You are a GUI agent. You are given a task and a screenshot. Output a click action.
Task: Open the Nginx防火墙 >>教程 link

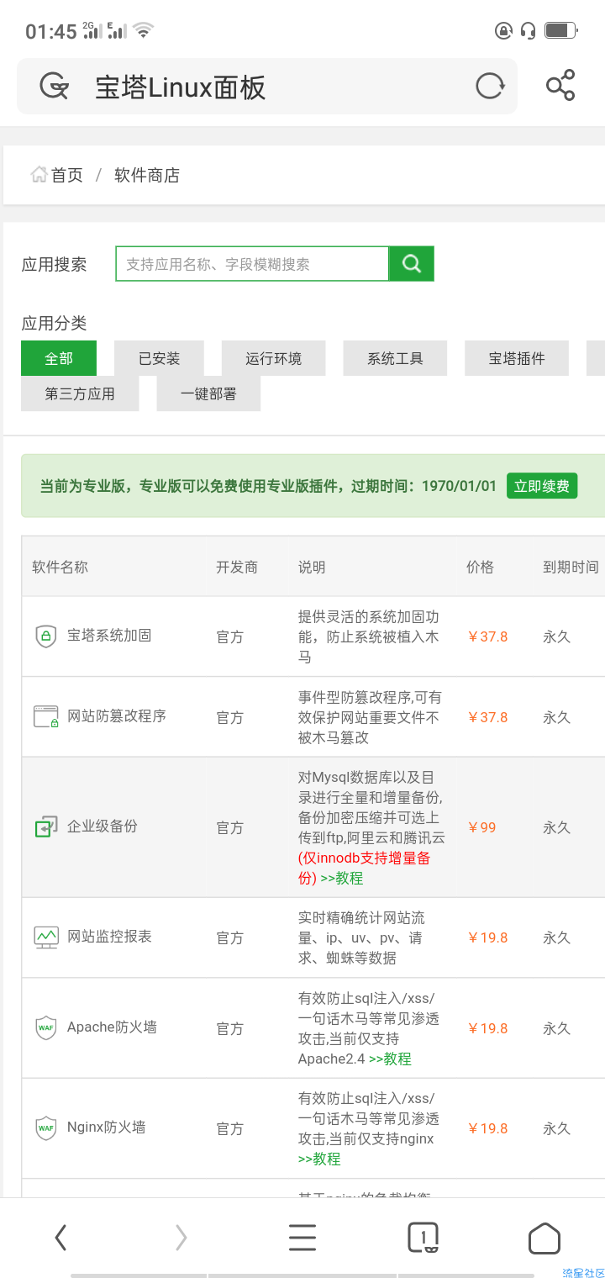(x=319, y=1159)
